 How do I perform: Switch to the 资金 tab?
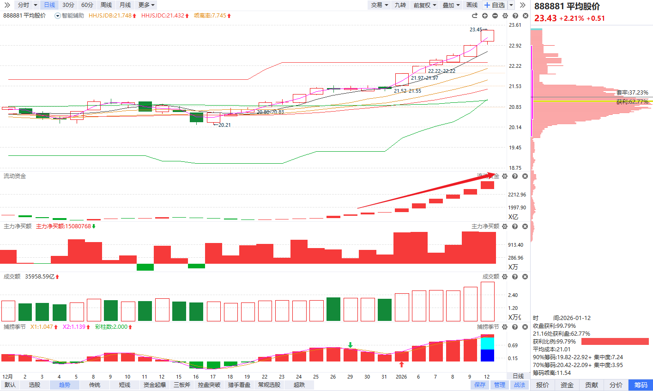[x=567, y=385]
